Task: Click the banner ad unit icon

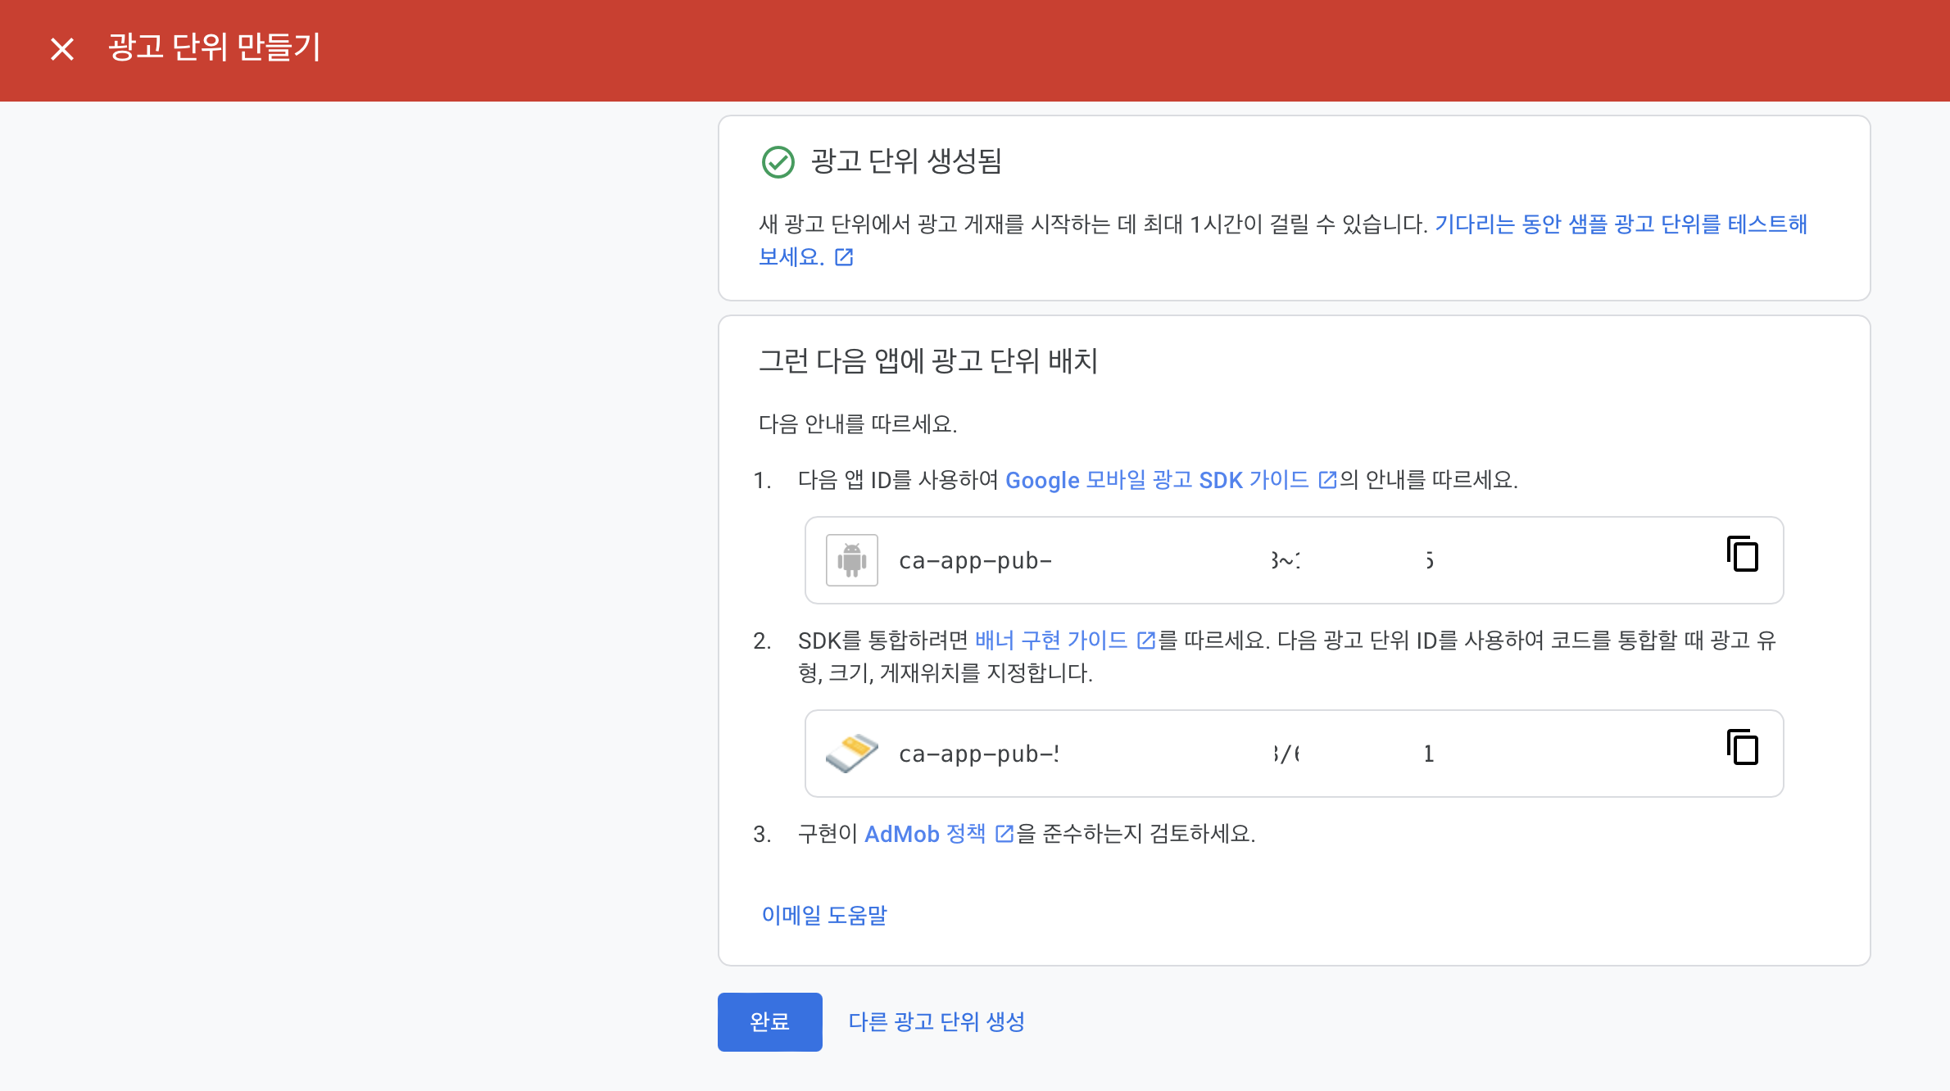Action: click(x=852, y=754)
